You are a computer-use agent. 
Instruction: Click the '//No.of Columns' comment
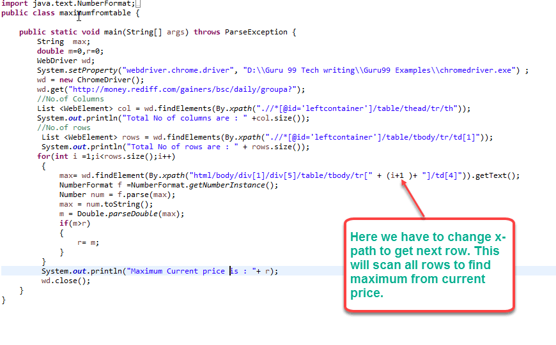pyautogui.click(x=70, y=99)
